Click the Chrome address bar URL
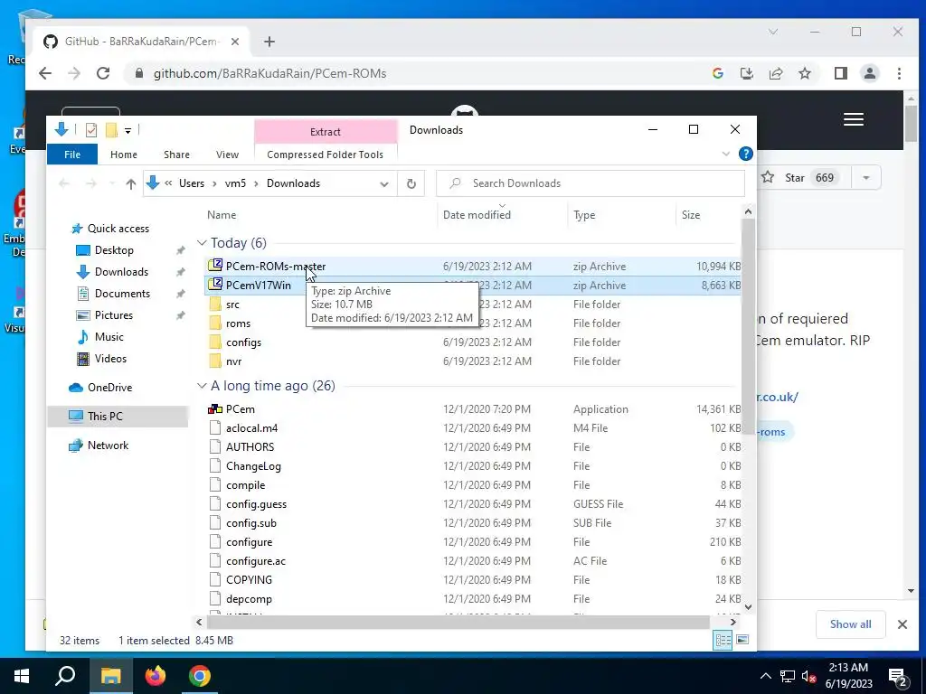This screenshot has height=694, width=926. 269,73
